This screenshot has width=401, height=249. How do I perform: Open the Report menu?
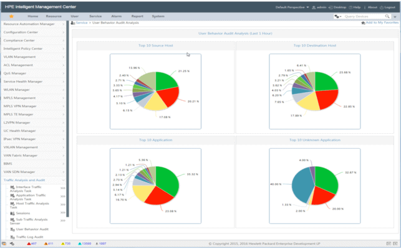pyautogui.click(x=137, y=16)
